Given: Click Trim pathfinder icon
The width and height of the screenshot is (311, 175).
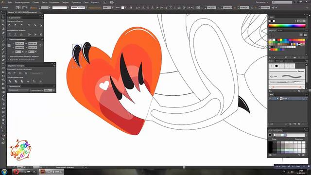Looking at the screenshot, I should 16,81.
